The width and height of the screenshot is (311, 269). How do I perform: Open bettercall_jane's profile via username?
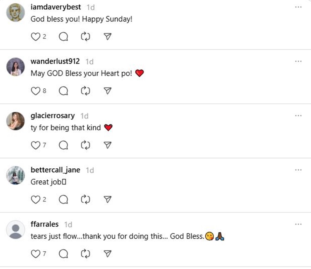pyautogui.click(x=55, y=170)
